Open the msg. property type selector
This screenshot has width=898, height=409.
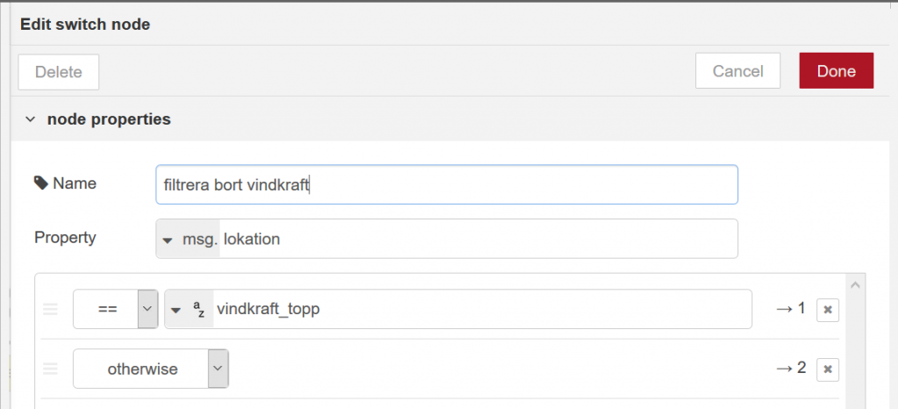tap(188, 239)
